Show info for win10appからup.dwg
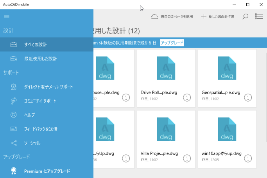 click(x=248, y=158)
